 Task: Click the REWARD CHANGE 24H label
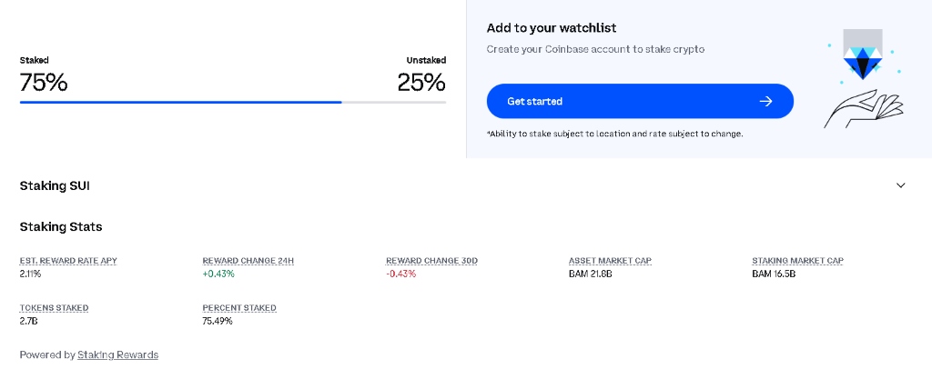tap(248, 261)
